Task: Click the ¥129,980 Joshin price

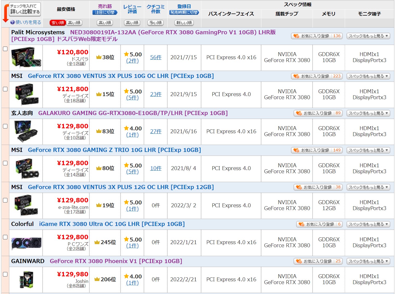Action: click(x=72, y=274)
